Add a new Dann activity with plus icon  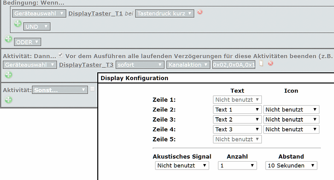9,75
